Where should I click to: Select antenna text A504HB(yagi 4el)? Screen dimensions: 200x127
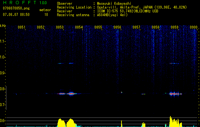pyautogui.click(x=112, y=15)
